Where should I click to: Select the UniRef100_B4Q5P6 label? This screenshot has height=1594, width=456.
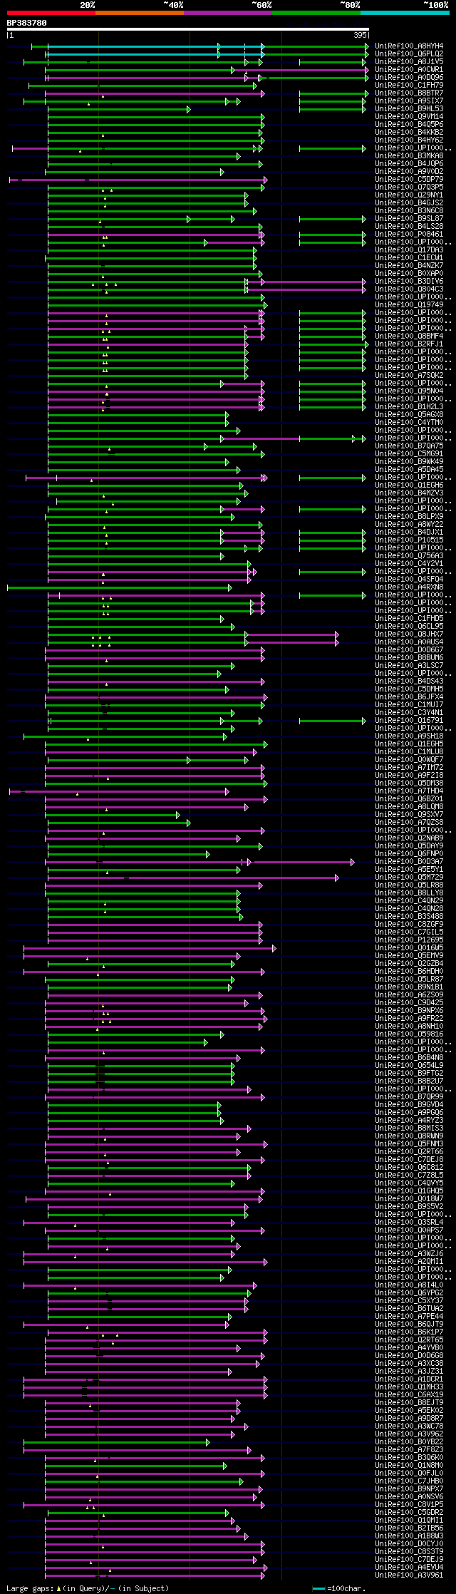tap(409, 124)
